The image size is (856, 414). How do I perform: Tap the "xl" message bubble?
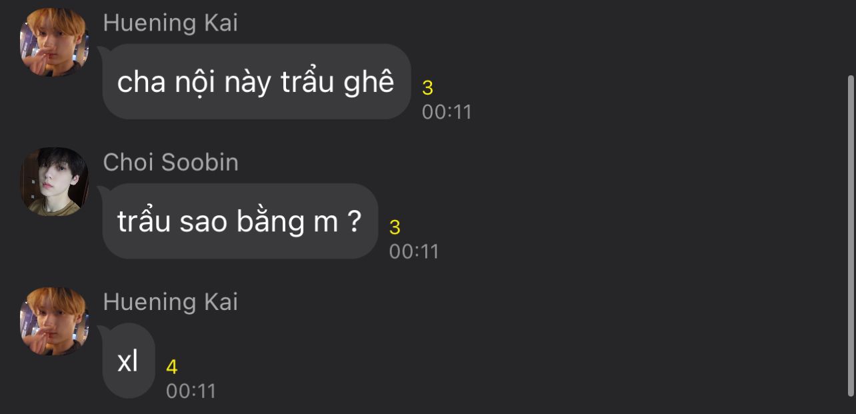pos(128,361)
